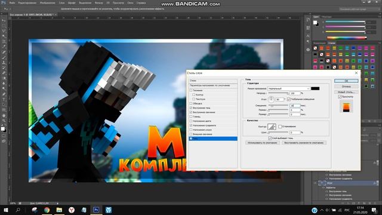
Task: Open Yandex Browser from the taskbar
Action: click(x=72, y=210)
